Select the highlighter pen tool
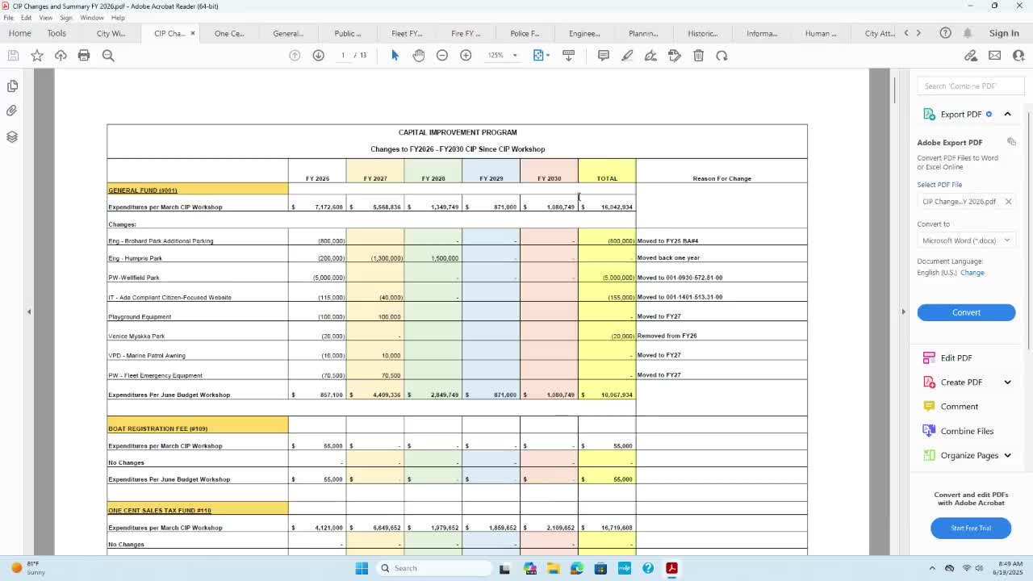 [627, 56]
